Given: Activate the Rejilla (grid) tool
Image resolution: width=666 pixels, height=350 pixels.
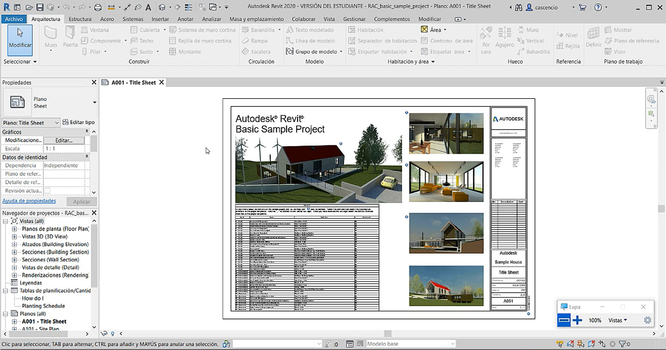Looking at the screenshot, I should tap(569, 46).
